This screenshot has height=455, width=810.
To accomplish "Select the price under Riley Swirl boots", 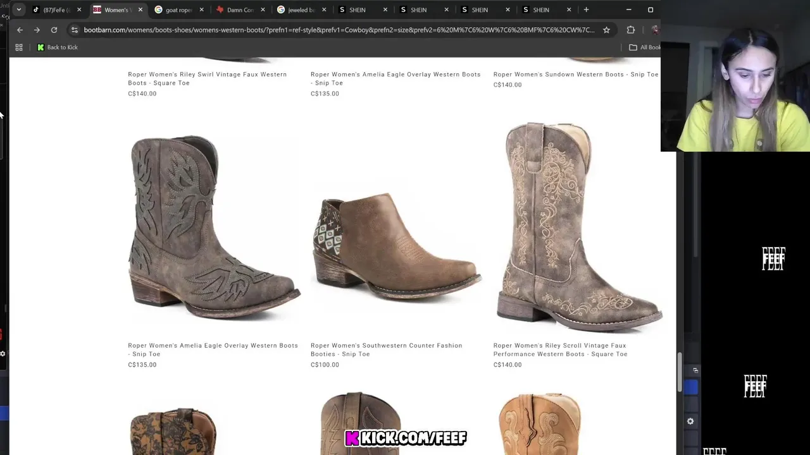I will (142, 94).
